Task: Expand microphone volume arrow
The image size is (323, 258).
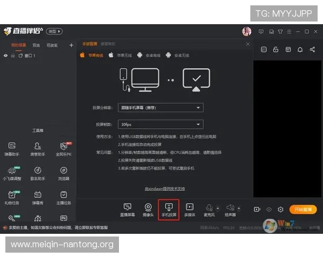Action: [x=217, y=209]
